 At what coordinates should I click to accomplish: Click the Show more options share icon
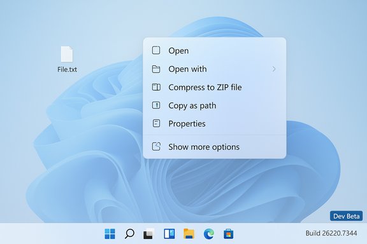(156, 147)
